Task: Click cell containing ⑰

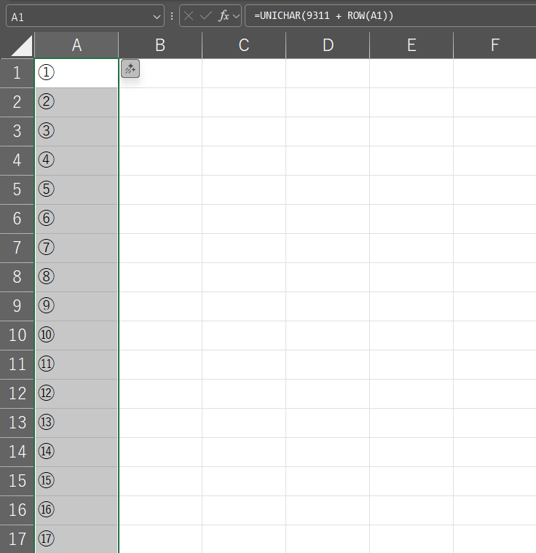Action: pos(76,539)
